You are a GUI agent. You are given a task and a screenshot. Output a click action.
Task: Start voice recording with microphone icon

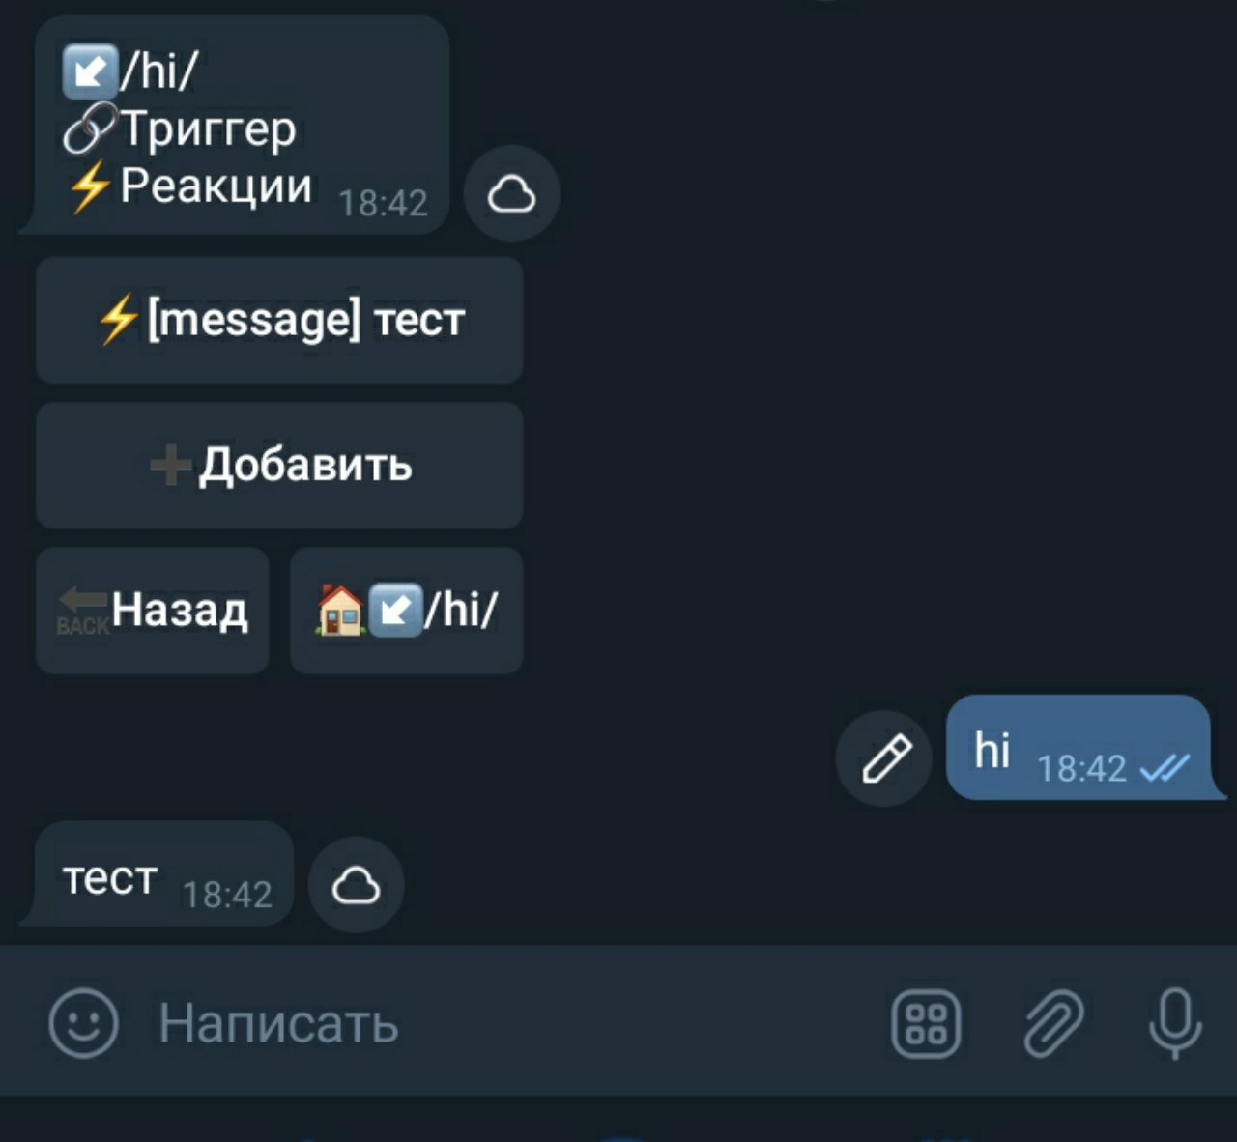click(x=1175, y=1023)
